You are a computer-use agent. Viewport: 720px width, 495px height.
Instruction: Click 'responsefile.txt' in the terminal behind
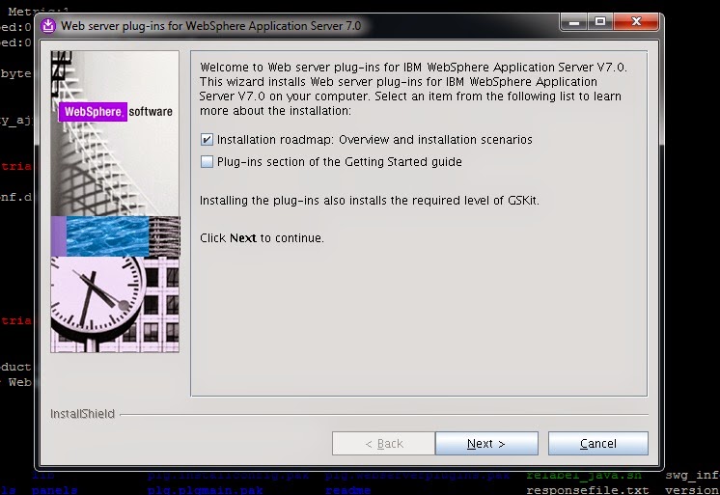588,490
